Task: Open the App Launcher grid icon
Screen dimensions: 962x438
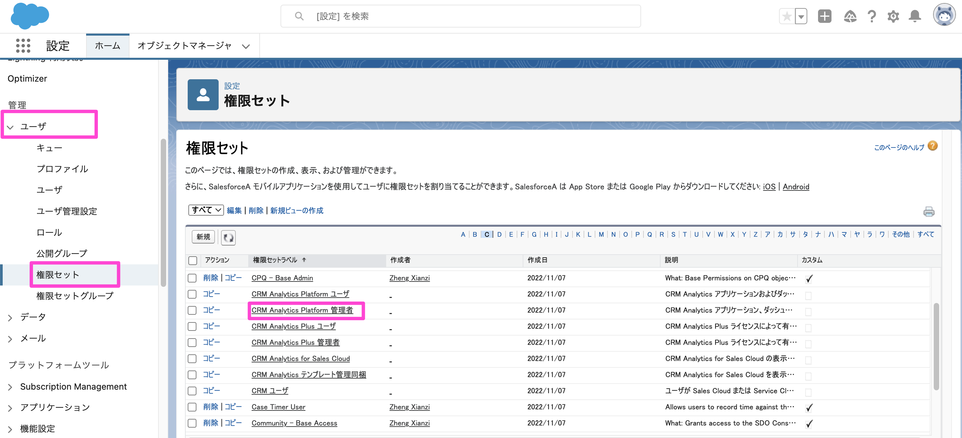Action: pos(23,45)
